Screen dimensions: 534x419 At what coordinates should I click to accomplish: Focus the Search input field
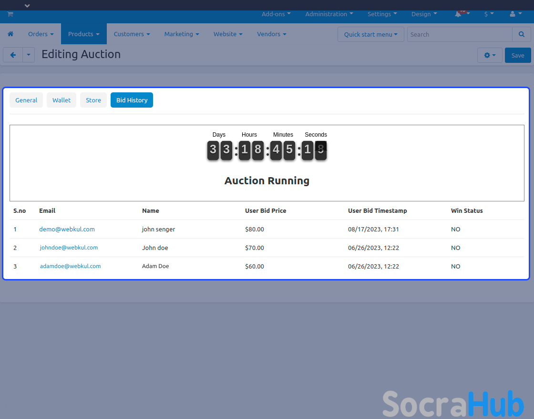pos(460,34)
